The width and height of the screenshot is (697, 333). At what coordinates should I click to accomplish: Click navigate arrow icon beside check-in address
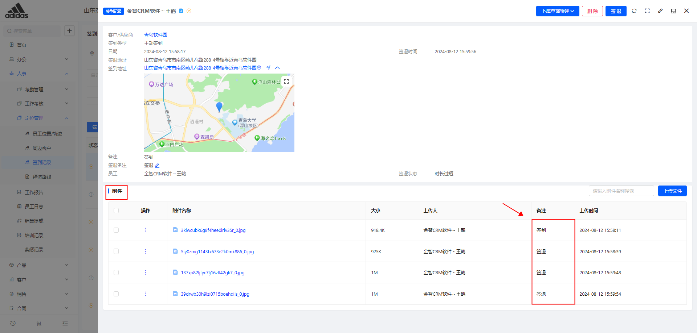pos(268,68)
